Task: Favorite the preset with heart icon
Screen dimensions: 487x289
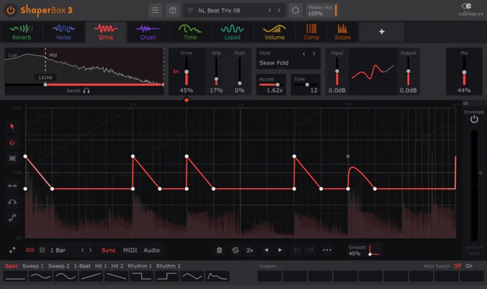Action: [x=190, y=10]
